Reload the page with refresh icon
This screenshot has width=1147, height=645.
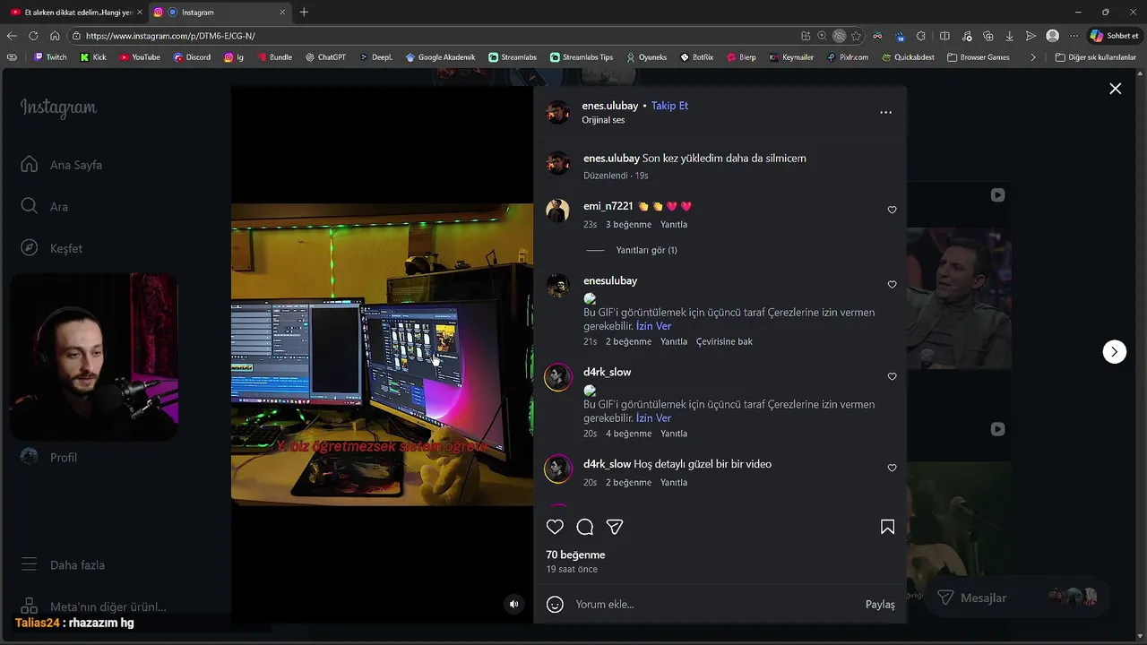point(33,36)
